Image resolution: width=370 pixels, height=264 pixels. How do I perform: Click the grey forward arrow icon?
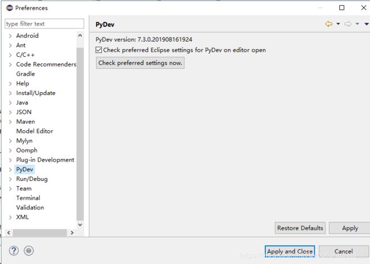348,24
